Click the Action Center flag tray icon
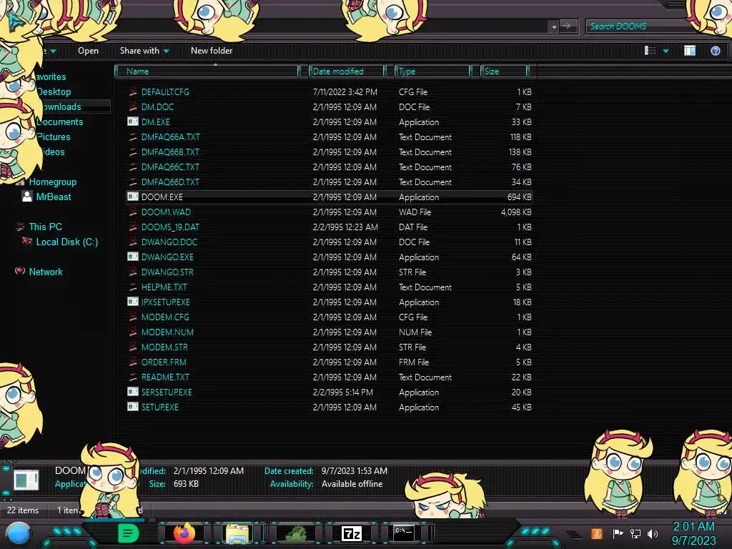This screenshot has height=549, width=732. point(618,533)
